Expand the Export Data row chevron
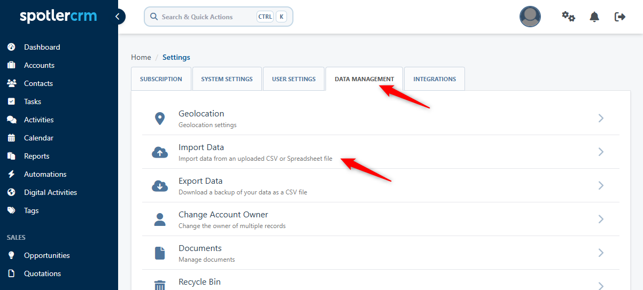The image size is (643, 290). 601,185
